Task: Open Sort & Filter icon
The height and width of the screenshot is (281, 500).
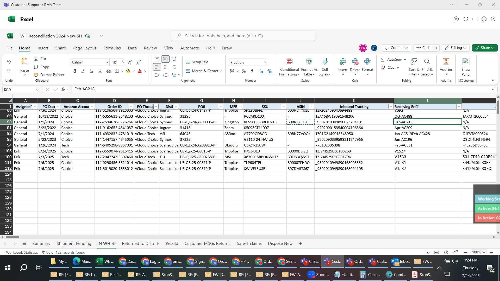Action: point(414,62)
